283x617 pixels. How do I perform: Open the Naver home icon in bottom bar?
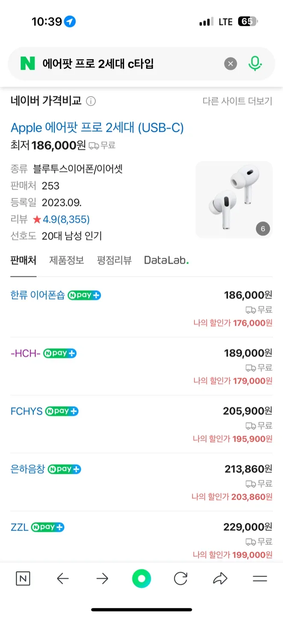23,579
